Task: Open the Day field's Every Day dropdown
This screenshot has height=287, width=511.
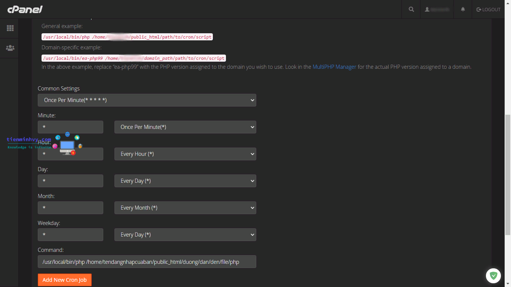Action: [x=185, y=181]
